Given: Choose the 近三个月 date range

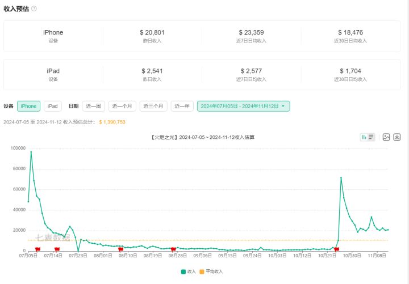Looking at the screenshot, I should (x=153, y=106).
